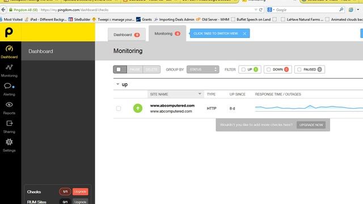This screenshot has width=363, height=204.
Task: Sort by Site Name column arrow
Action: click(x=200, y=94)
